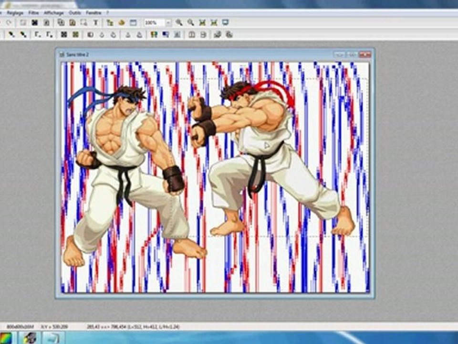Click the 800x600x16M status bar text
Image resolution: width=458 pixels, height=344 pixels.
point(20,326)
